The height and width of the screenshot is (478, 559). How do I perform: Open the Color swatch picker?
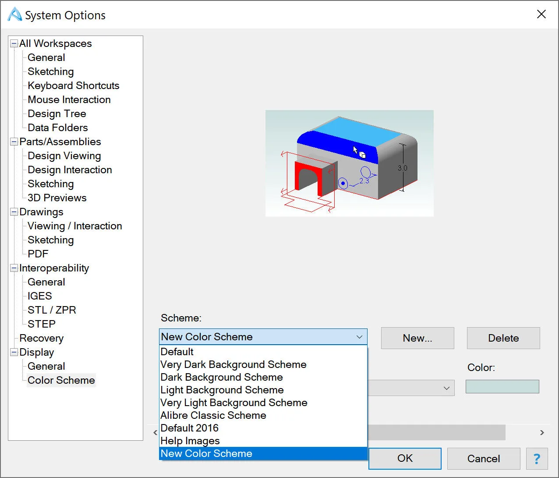[502, 387]
